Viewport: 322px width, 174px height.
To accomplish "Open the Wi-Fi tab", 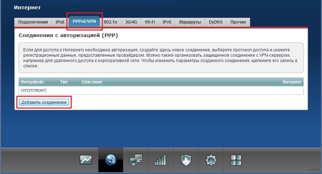I will [150, 22].
